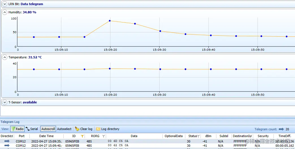Open the ID column filter icon
Image resolution: width=295 pixels, height=149 pixels.
82,136
